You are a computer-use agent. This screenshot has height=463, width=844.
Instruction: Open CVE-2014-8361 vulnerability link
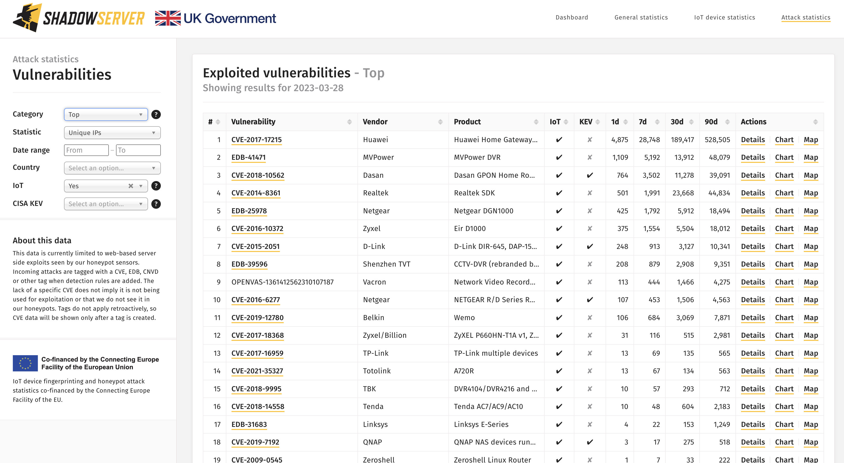tap(256, 193)
